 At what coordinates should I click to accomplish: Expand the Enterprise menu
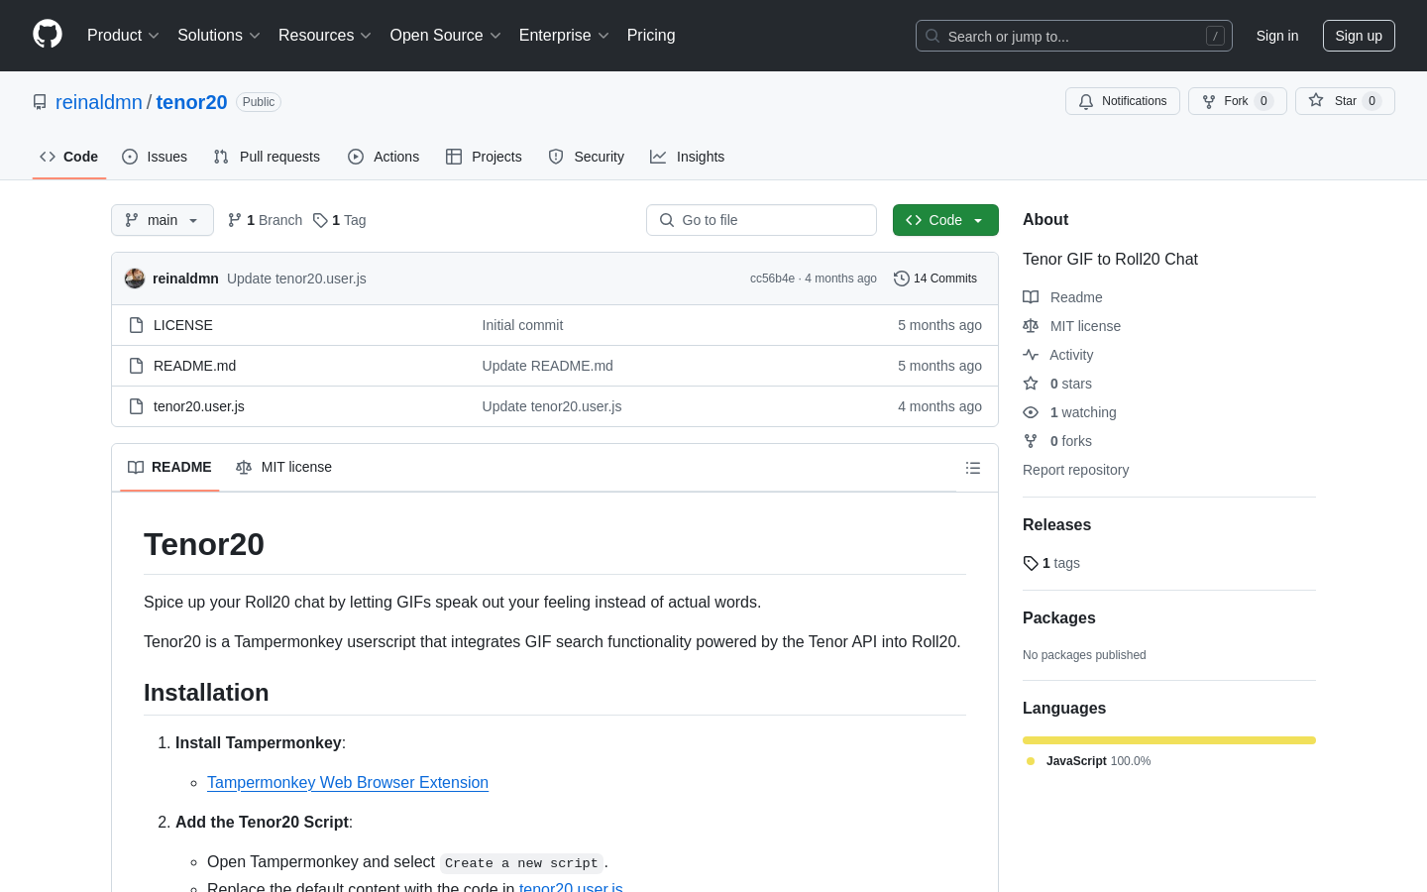point(564,36)
